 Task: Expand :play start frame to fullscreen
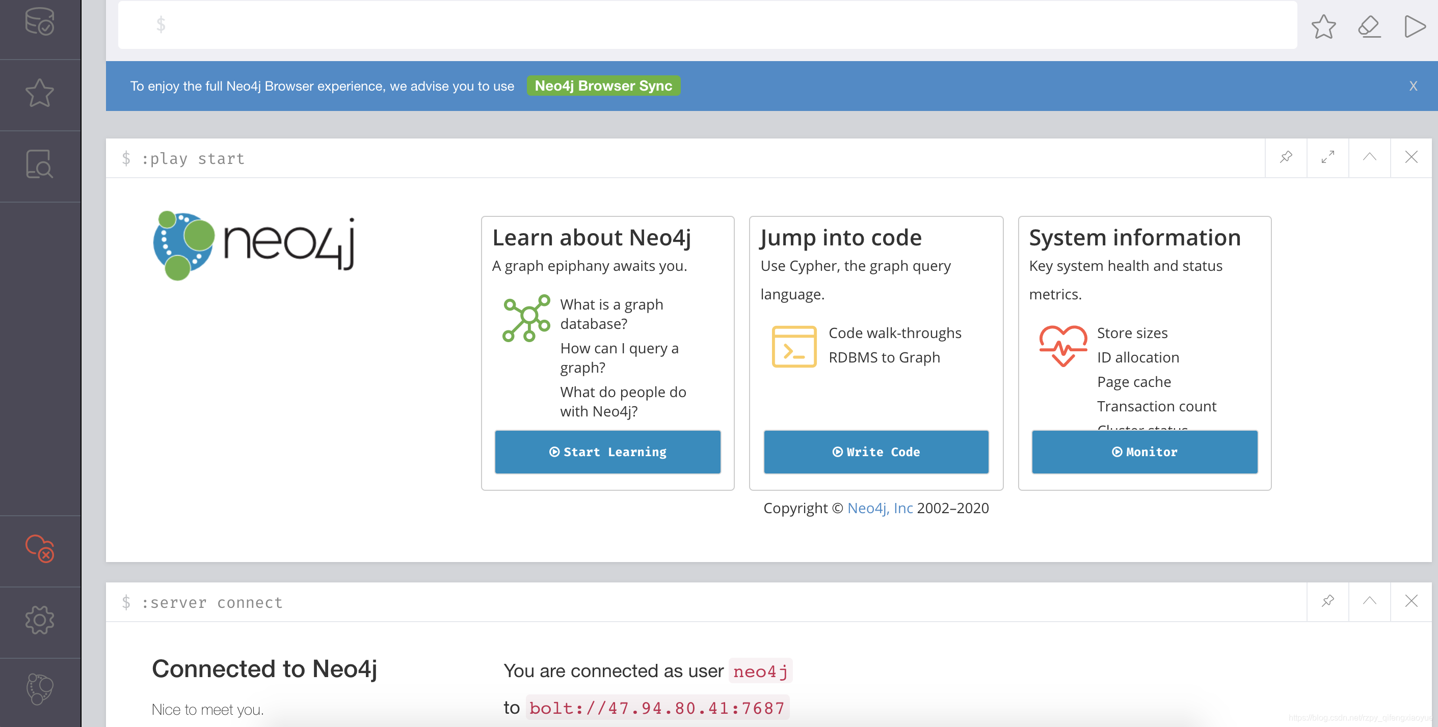pyautogui.click(x=1328, y=157)
